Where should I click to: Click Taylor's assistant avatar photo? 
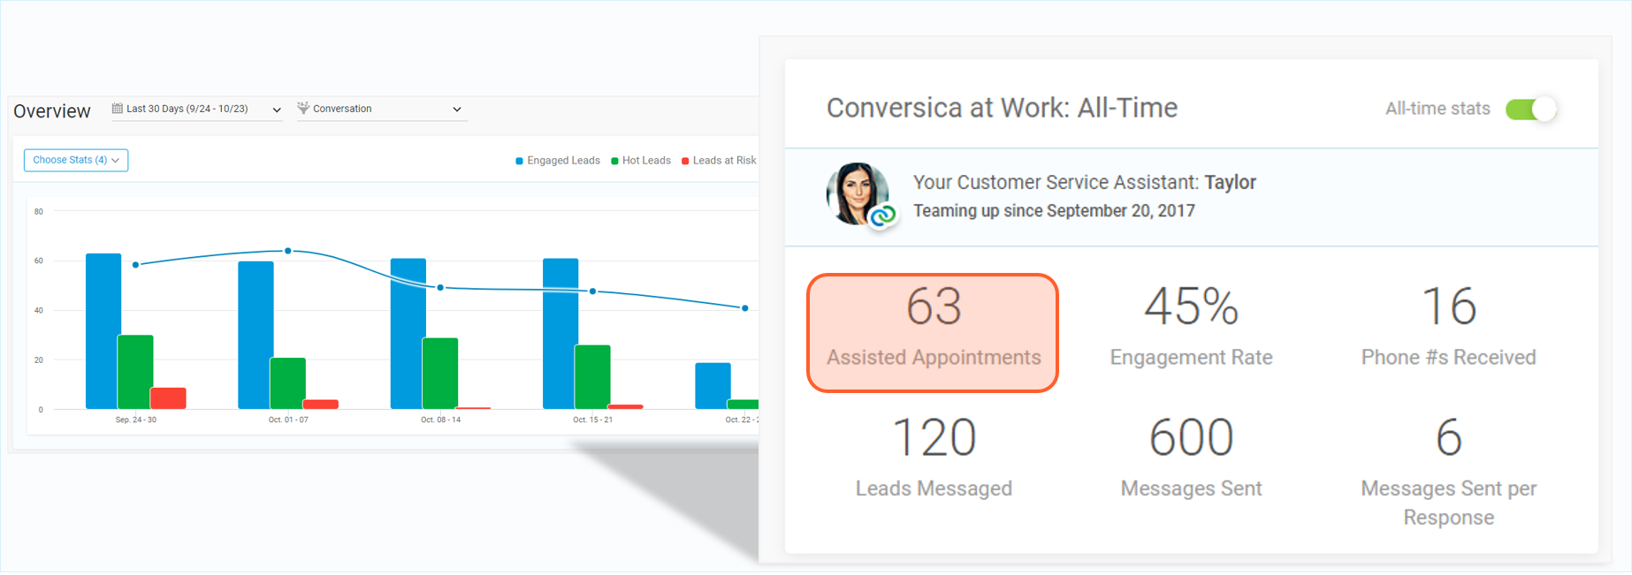857,193
